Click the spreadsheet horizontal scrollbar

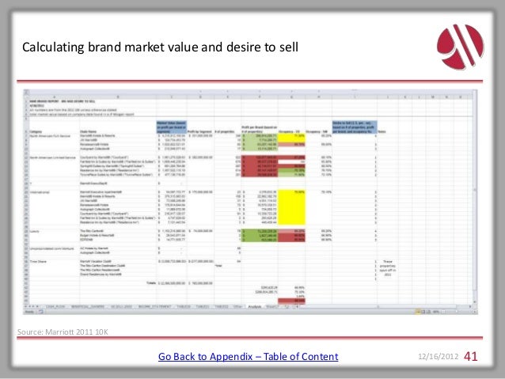click(383, 306)
